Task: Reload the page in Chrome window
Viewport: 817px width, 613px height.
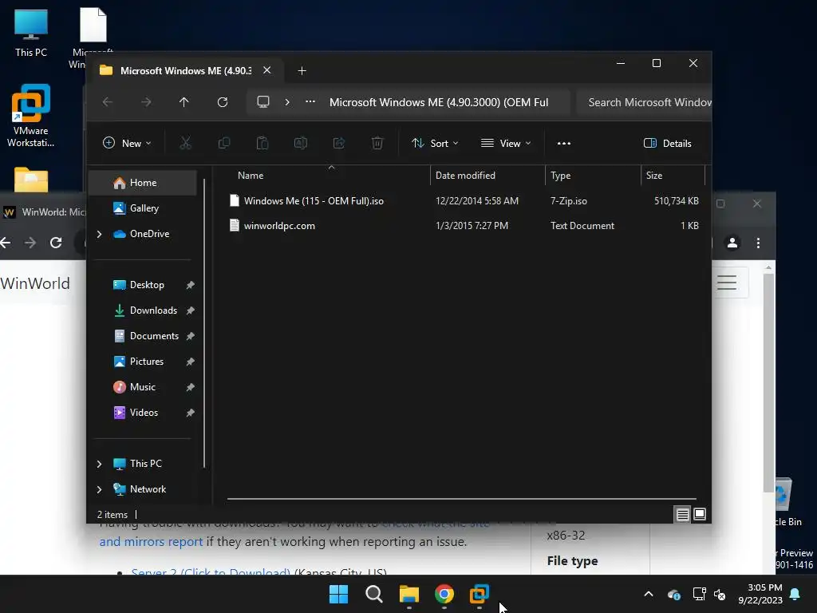Action: [56, 243]
